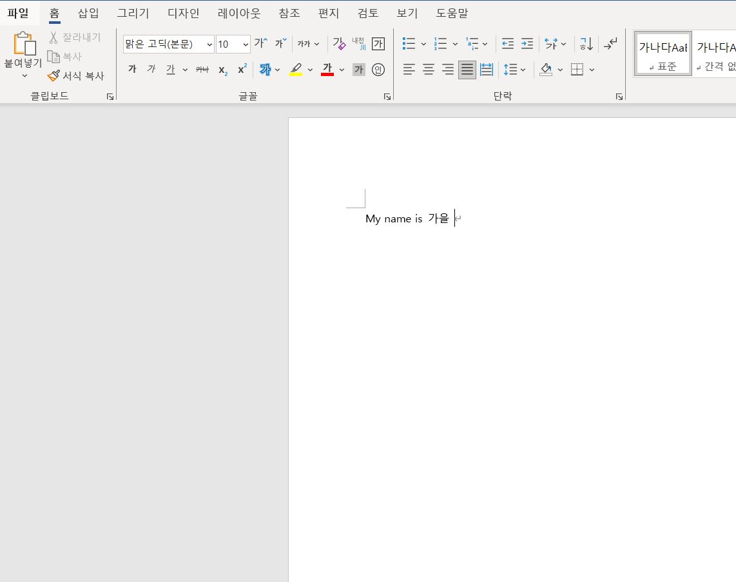Open borders dropdown arrow
The height and width of the screenshot is (582, 736).
point(592,70)
